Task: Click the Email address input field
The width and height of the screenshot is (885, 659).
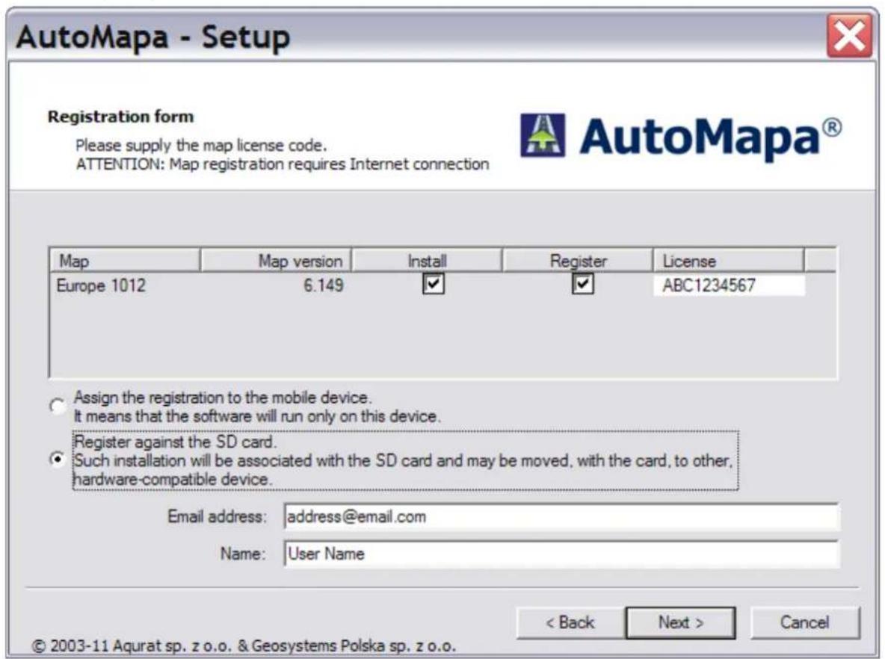Action: 561,517
